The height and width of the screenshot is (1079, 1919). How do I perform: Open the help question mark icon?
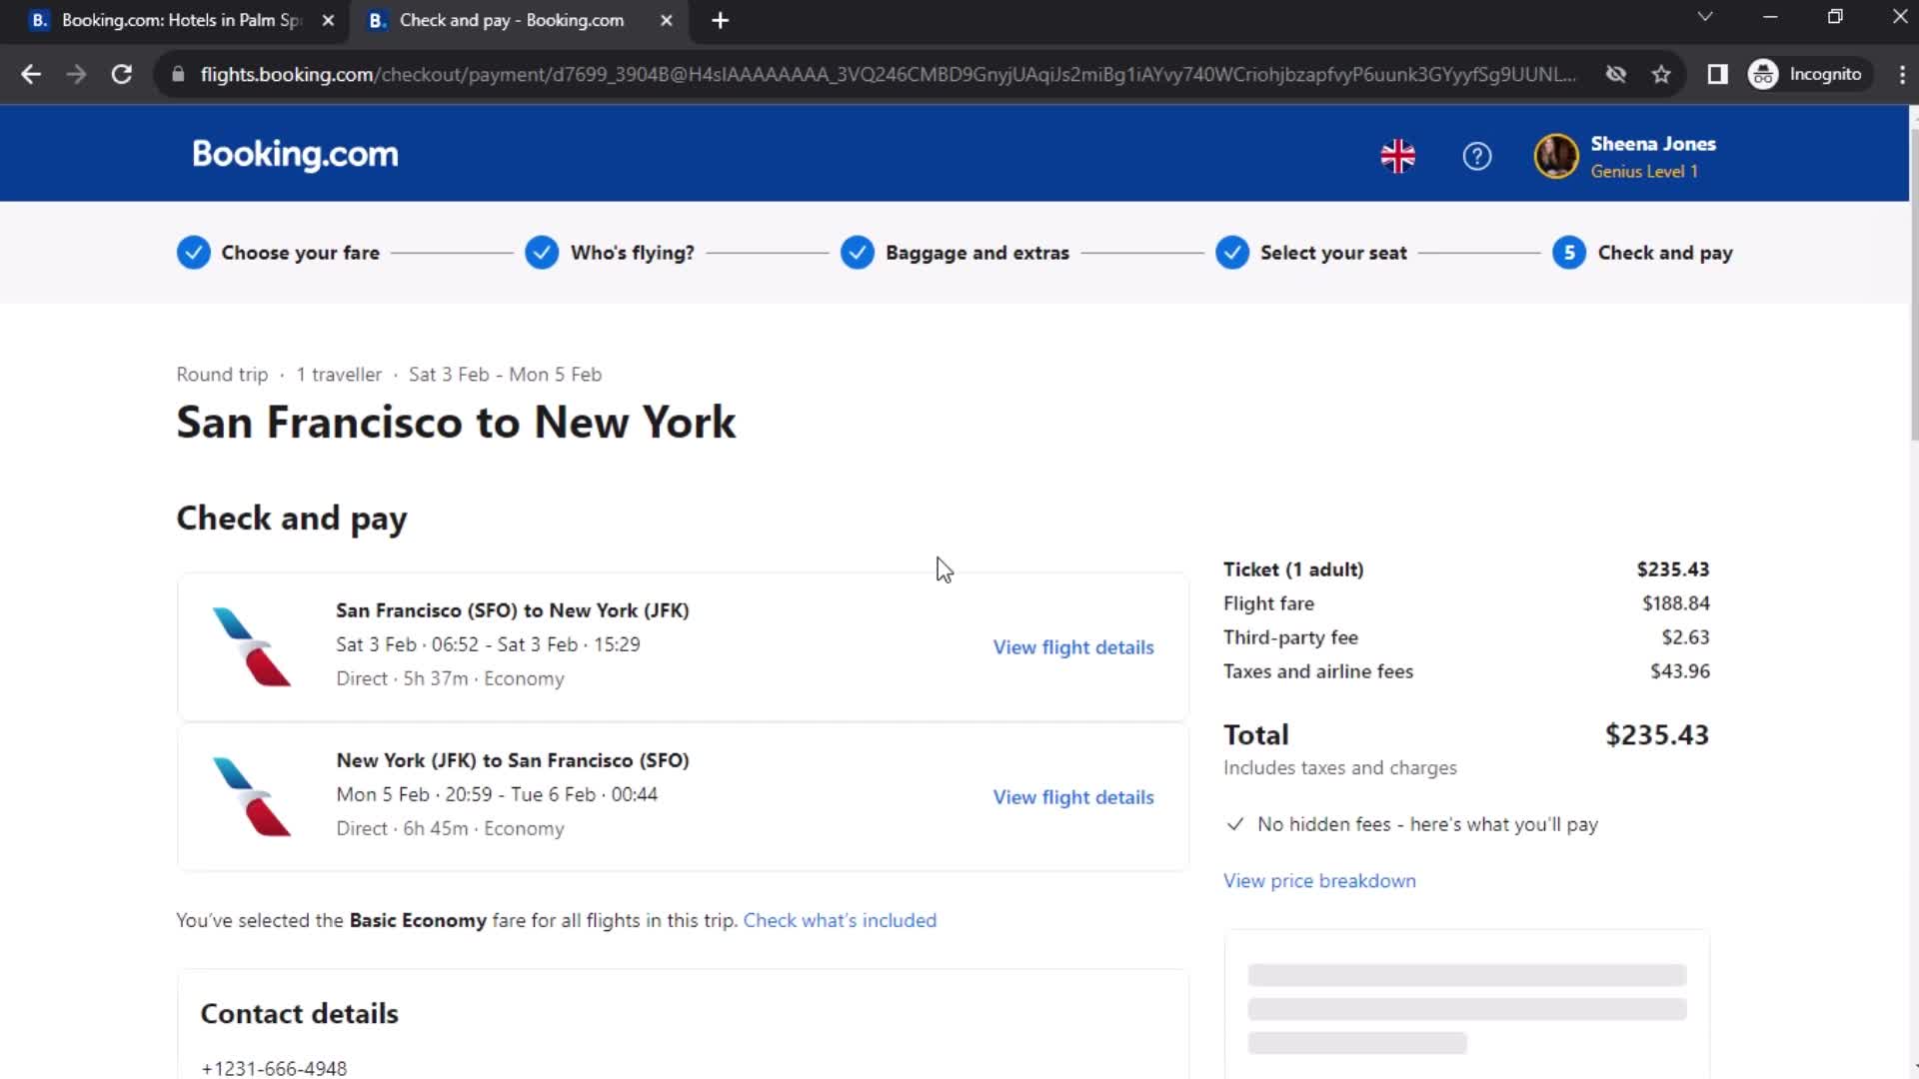tap(1476, 156)
